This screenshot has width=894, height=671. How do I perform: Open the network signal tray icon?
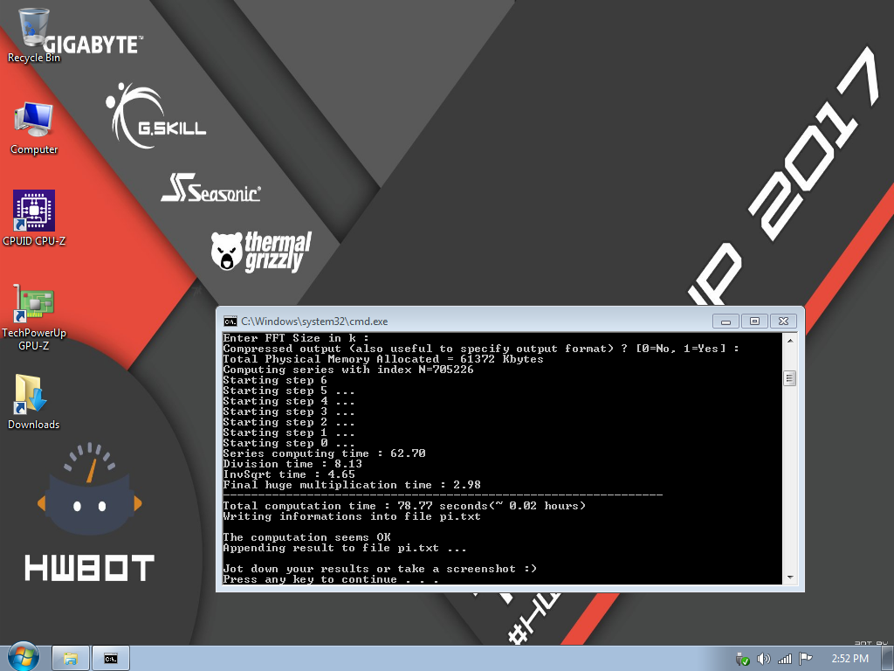785,659
